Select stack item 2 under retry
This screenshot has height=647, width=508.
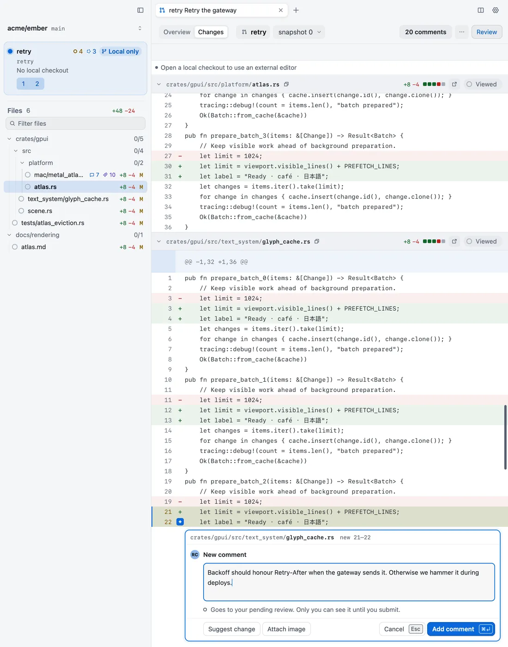(37, 84)
